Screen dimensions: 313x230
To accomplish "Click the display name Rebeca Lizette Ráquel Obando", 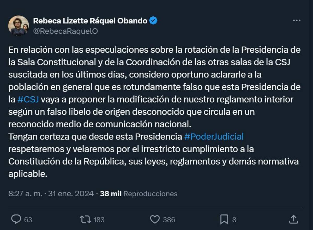I will 90,21.
